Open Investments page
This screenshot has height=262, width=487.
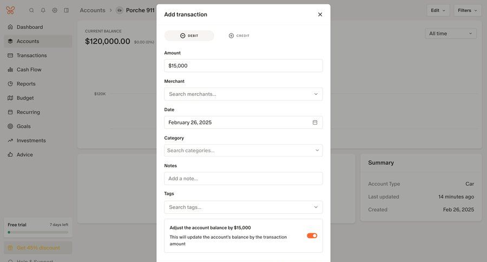tap(38, 141)
